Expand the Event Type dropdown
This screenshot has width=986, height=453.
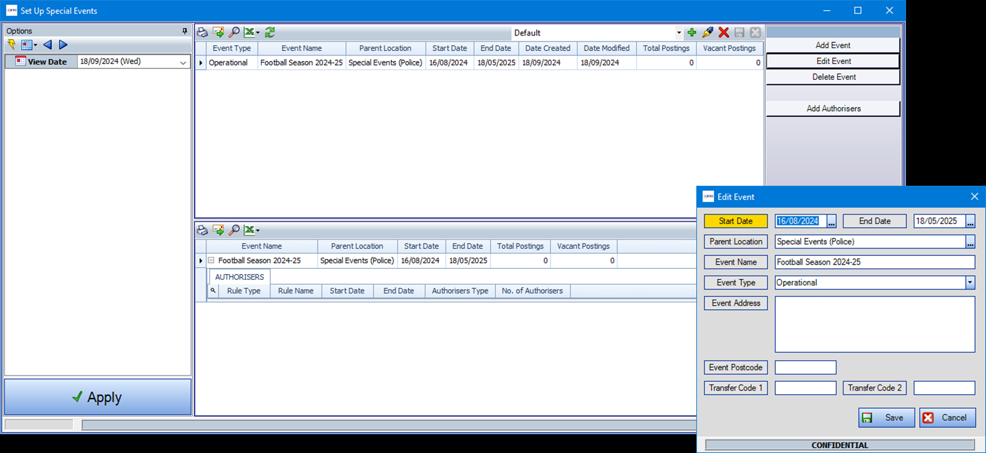[x=970, y=283]
